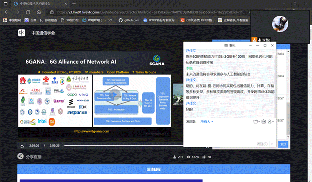Open the bilibili 哔哩哔哩 bookmark
The height and width of the screenshot is (182, 312).
tap(99, 20)
